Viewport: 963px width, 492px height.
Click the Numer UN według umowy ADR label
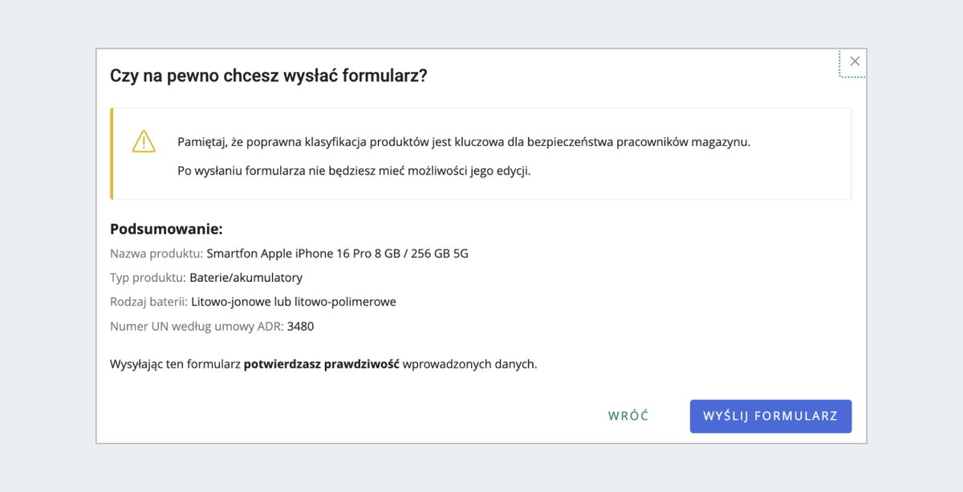pyautogui.click(x=197, y=326)
